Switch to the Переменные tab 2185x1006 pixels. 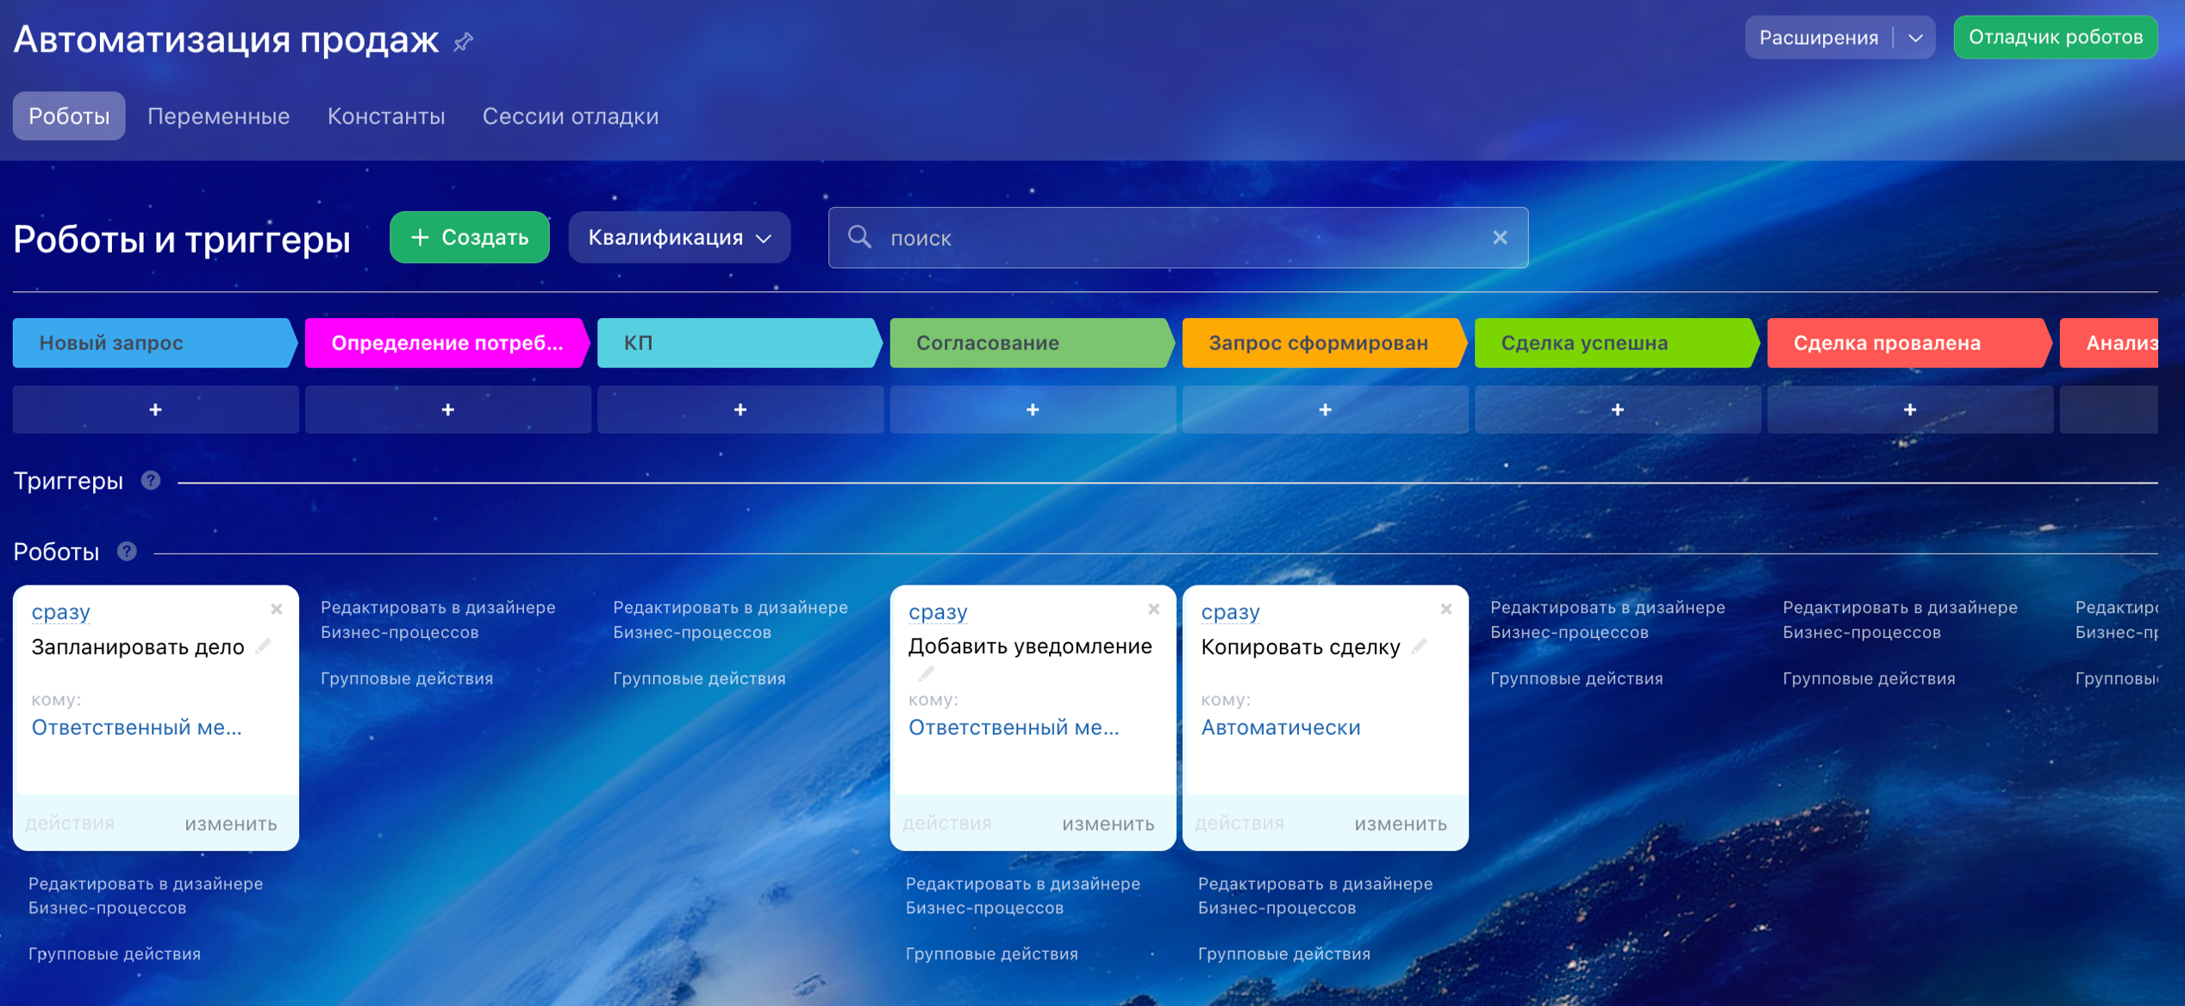218,116
